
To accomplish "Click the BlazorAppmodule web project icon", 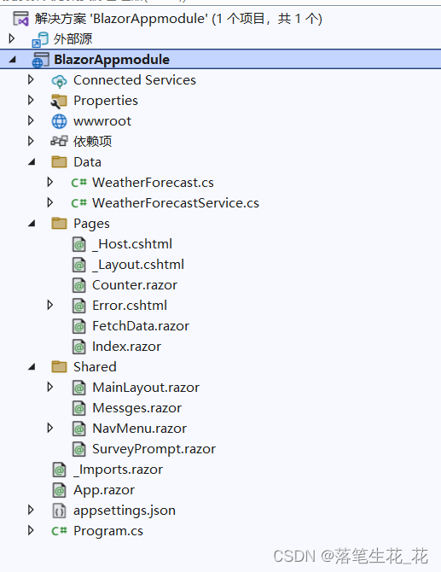I will [40, 60].
